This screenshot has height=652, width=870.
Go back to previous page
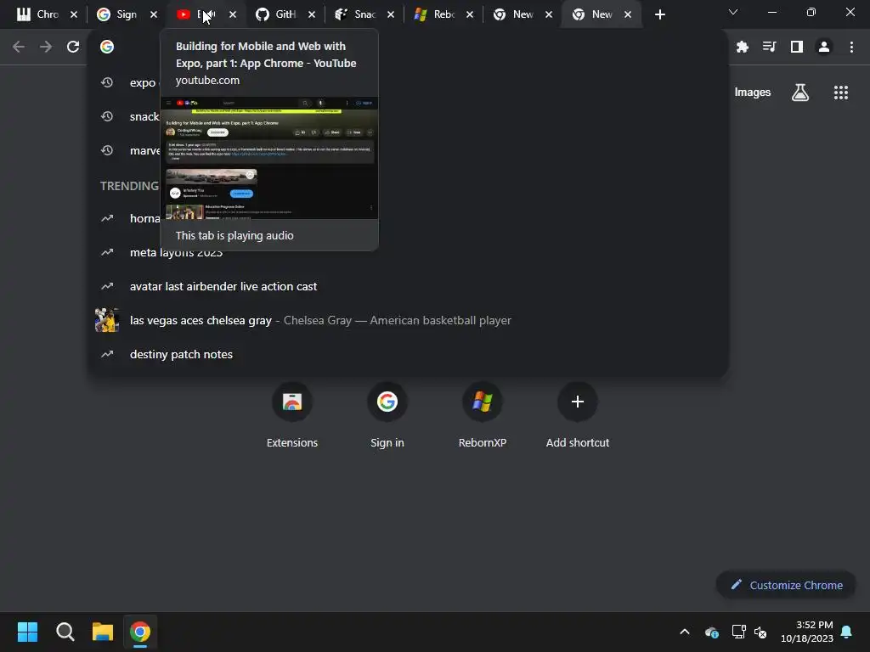coord(19,48)
